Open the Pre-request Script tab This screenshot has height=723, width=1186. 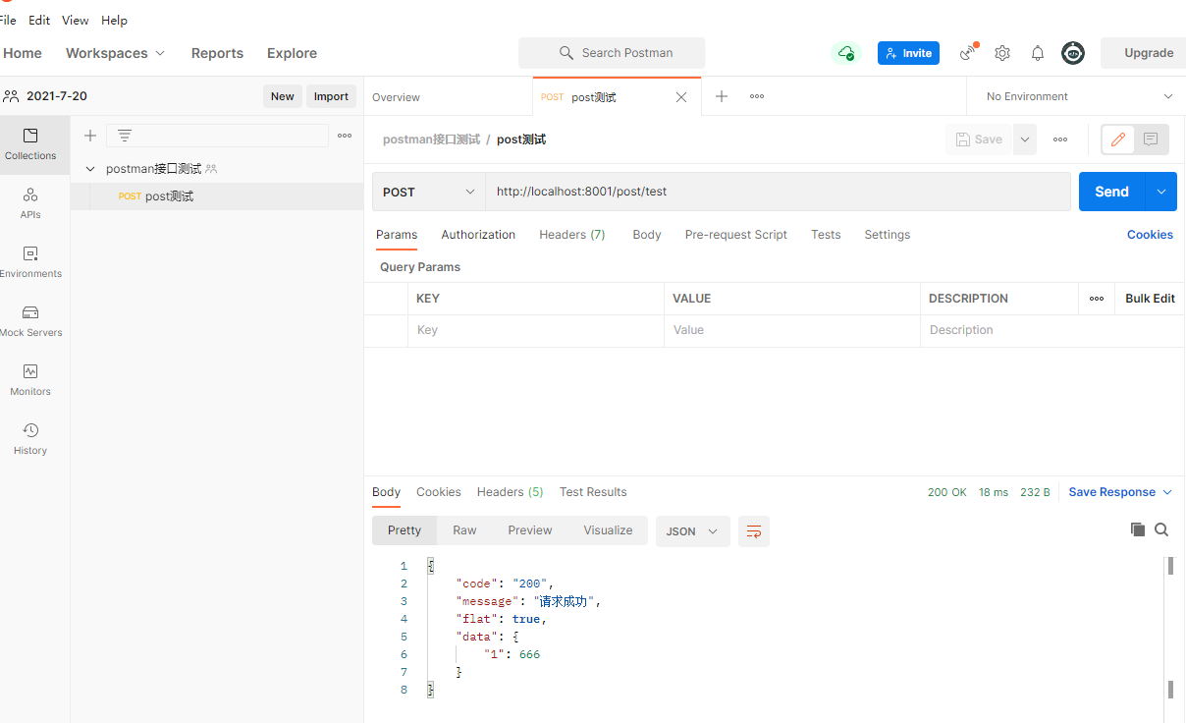coord(736,235)
